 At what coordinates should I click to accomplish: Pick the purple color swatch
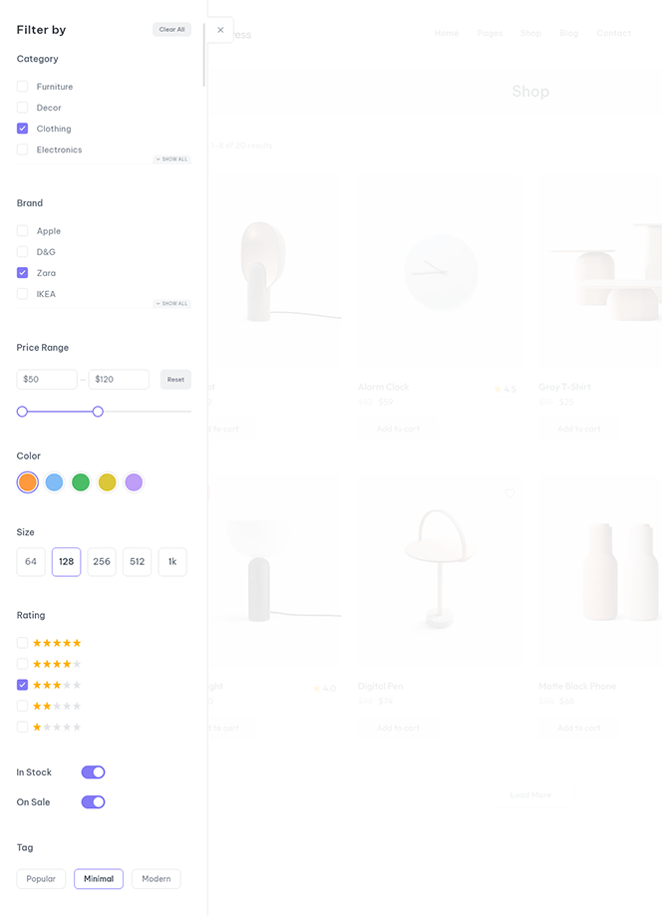(134, 482)
